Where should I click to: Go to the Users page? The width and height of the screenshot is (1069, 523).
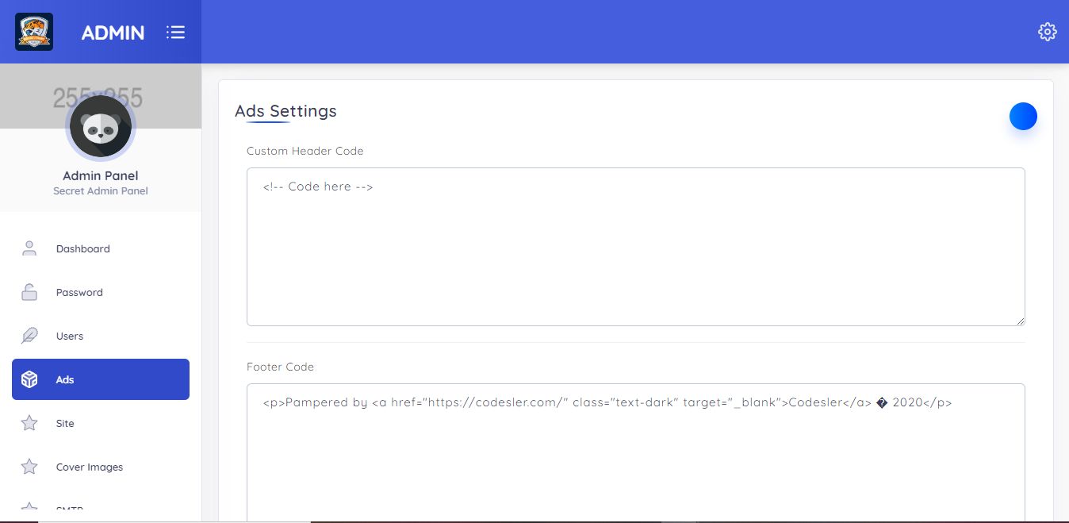coord(101,336)
